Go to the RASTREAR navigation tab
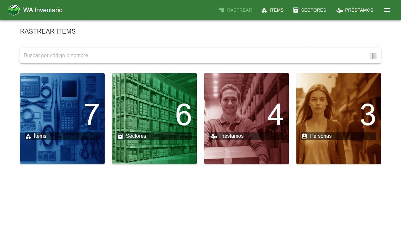The height and width of the screenshot is (251, 401). [235, 10]
